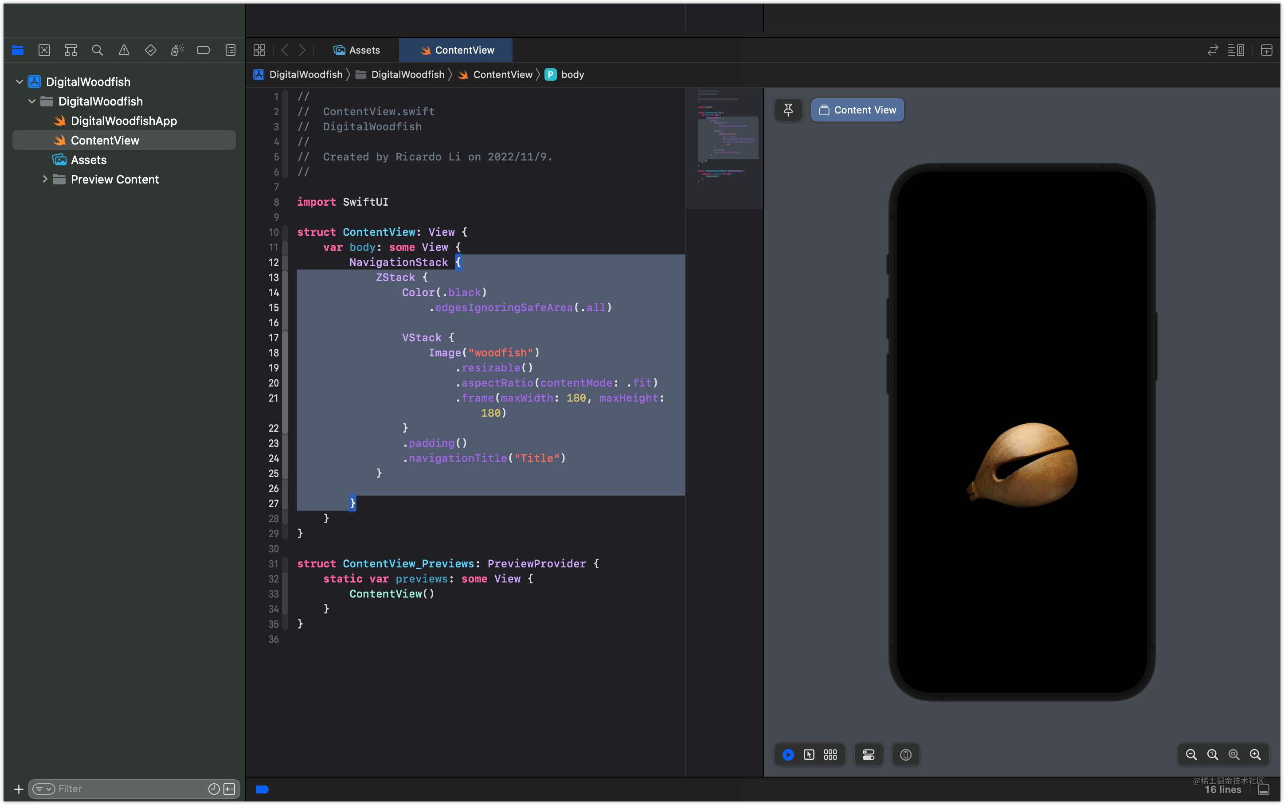The image size is (1284, 805).
Task: Click the navigator Filter field
Action: pos(133,789)
